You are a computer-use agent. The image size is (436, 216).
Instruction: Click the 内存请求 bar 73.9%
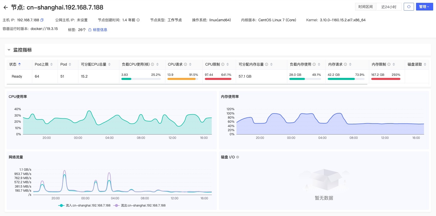coord(346,79)
